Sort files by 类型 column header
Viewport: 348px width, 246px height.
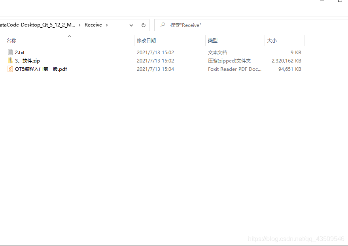pyautogui.click(x=213, y=41)
